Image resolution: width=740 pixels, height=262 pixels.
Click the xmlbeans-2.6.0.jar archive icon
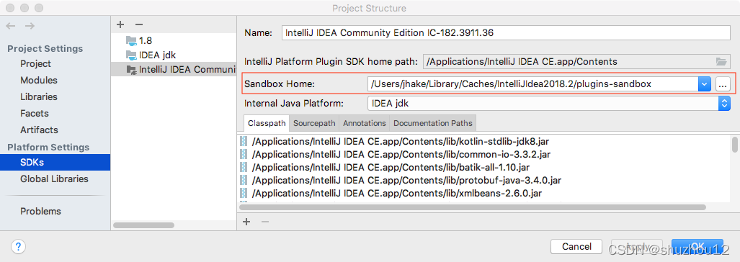pyautogui.click(x=244, y=193)
